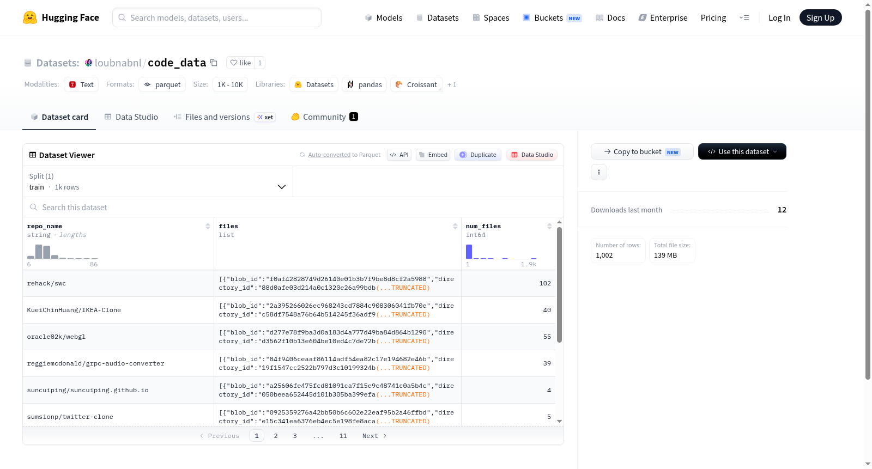Click the Copy to bucket button
Screen dimensions: 872x469
[642, 151]
